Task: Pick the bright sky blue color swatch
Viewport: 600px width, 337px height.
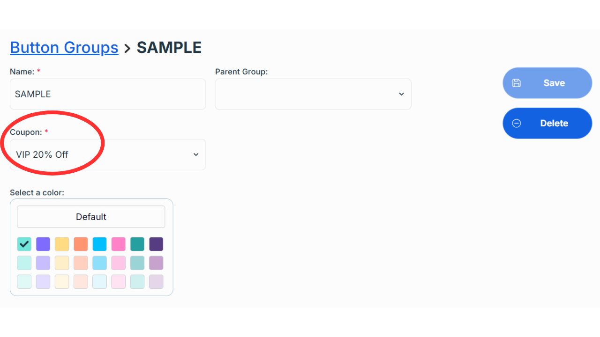Action: 99,244
